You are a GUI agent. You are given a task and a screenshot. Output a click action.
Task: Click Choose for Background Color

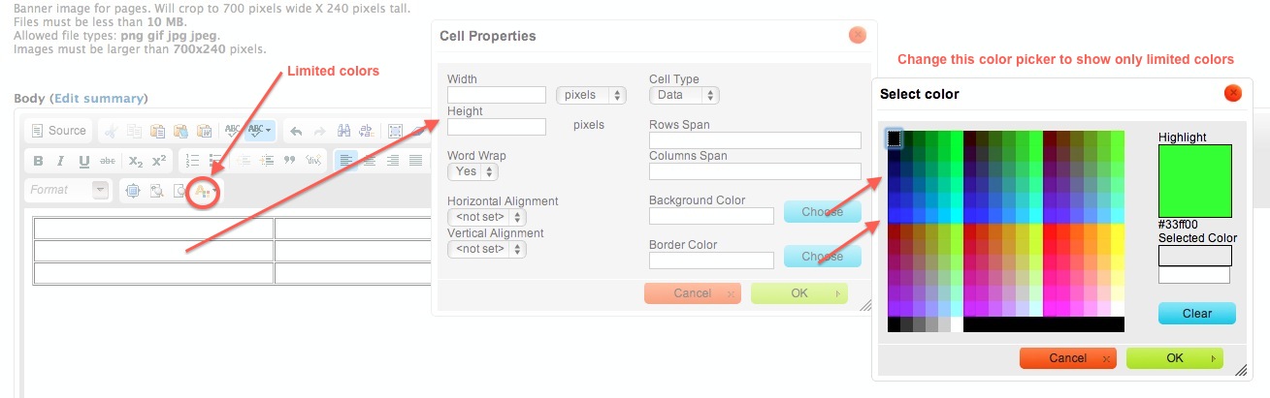click(822, 211)
